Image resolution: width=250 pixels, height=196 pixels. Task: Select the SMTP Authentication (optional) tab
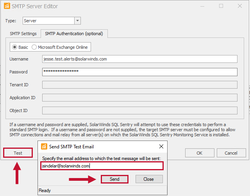74,34
